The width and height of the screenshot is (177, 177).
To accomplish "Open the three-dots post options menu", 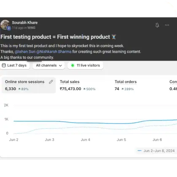I will pos(167,25).
